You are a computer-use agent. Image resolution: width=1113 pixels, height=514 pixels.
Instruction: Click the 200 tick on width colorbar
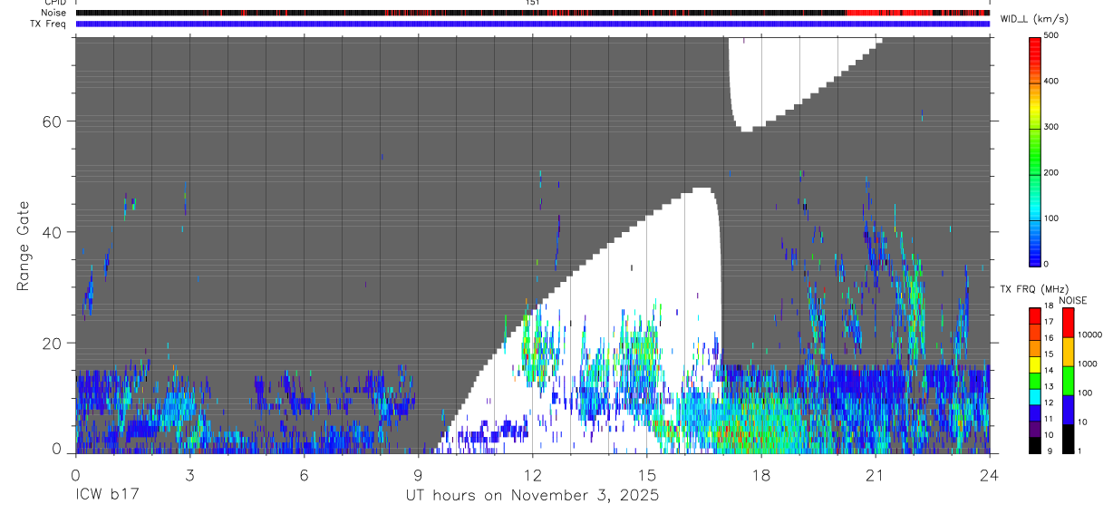coord(1052,172)
